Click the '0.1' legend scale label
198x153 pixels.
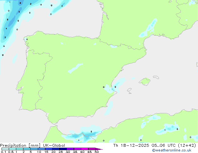pos(3,152)
